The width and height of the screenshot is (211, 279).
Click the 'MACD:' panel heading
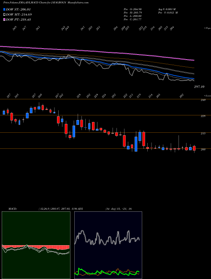coord(12,209)
